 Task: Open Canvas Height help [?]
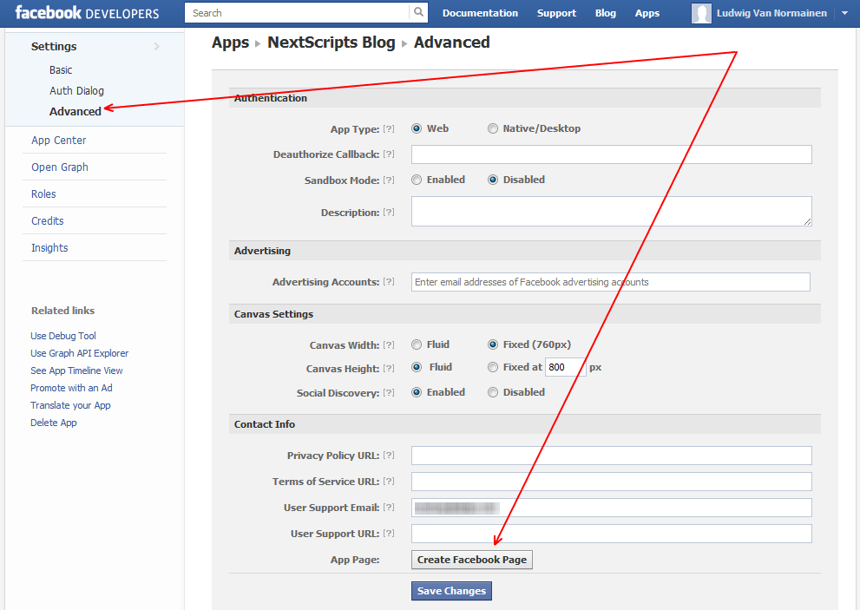389,368
